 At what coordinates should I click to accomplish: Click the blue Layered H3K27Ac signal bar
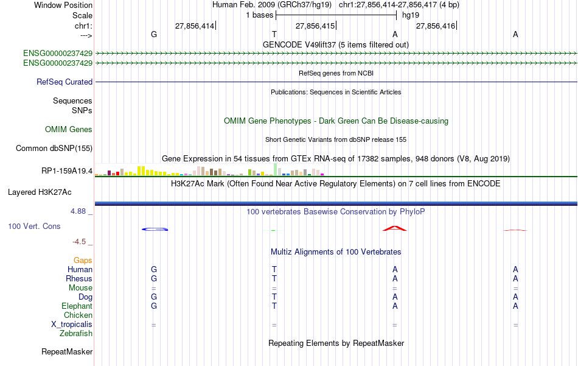tap(336, 203)
